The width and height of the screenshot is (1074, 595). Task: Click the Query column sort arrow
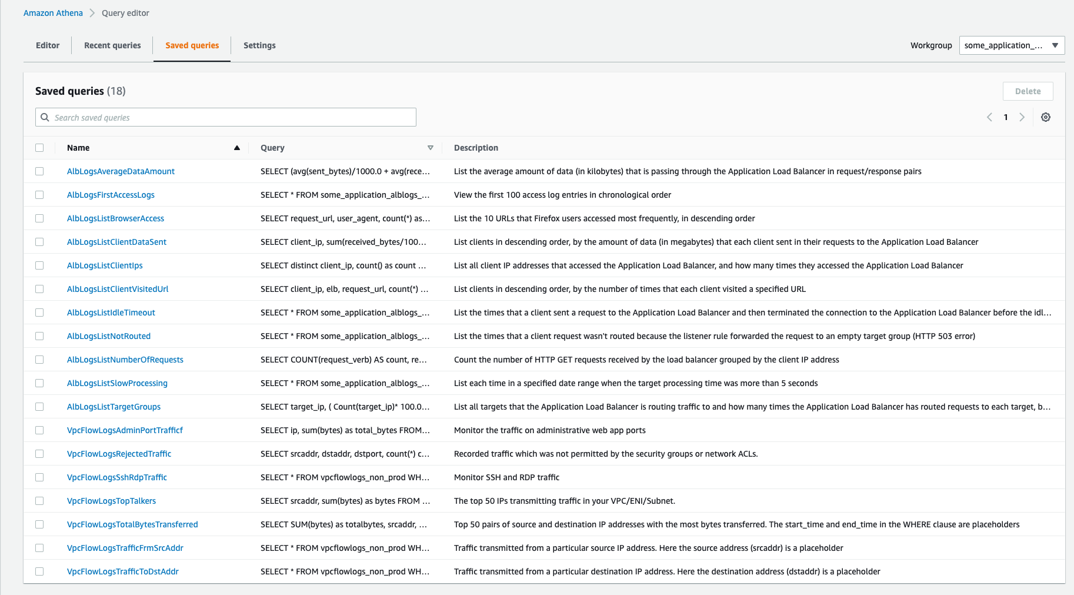click(x=430, y=148)
